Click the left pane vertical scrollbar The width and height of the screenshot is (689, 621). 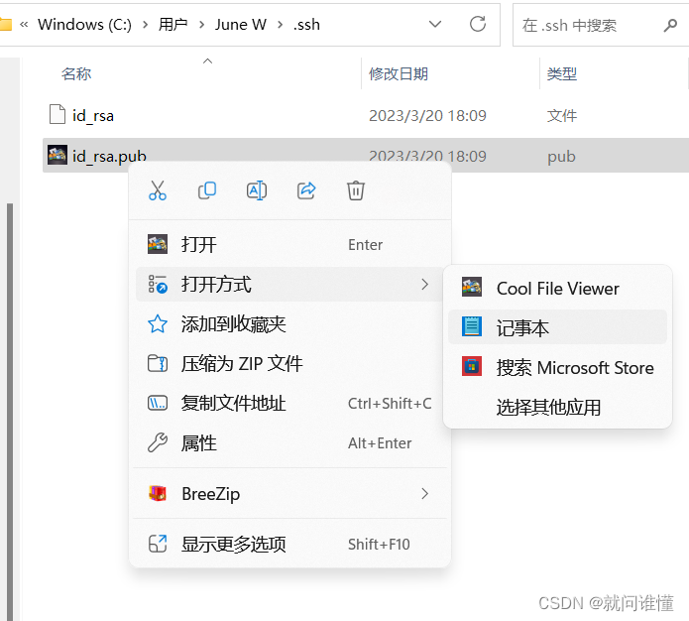[10, 412]
